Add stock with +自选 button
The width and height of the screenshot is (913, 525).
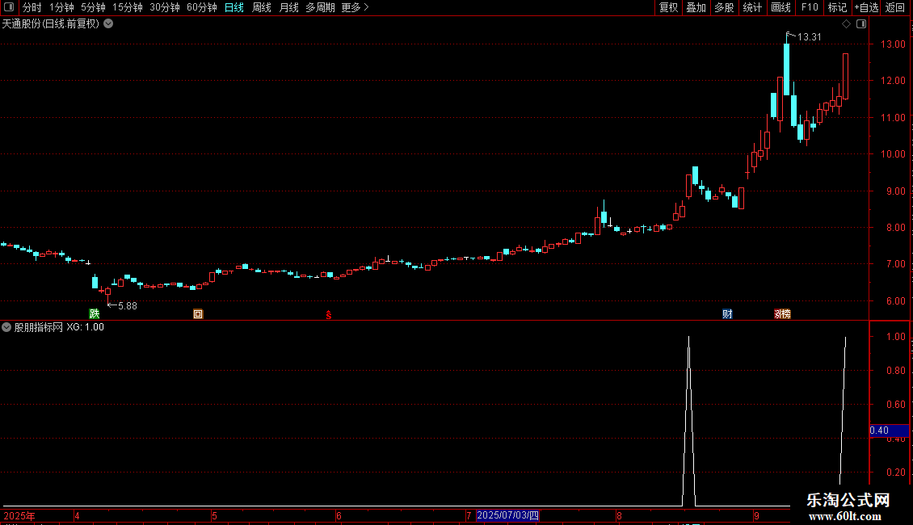point(866,7)
